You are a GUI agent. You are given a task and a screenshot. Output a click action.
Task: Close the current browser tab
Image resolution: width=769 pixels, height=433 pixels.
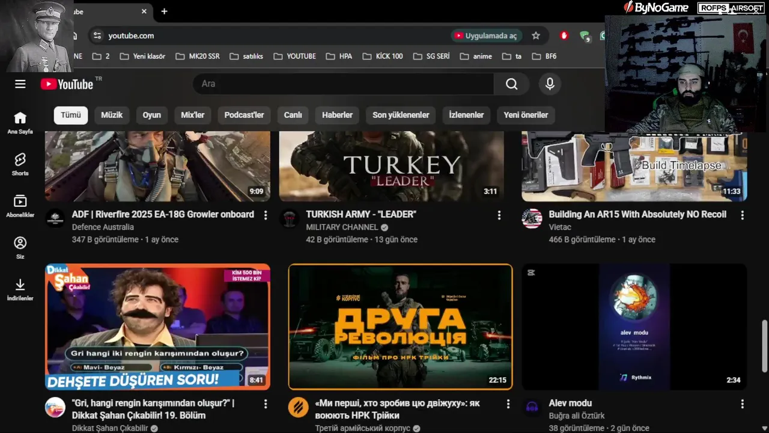144,11
